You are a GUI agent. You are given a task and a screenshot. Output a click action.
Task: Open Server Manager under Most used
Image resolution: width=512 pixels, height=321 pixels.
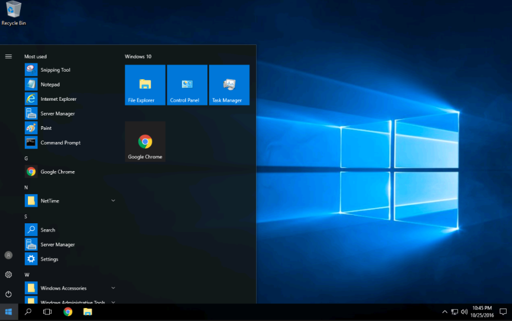tap(70, 114)
